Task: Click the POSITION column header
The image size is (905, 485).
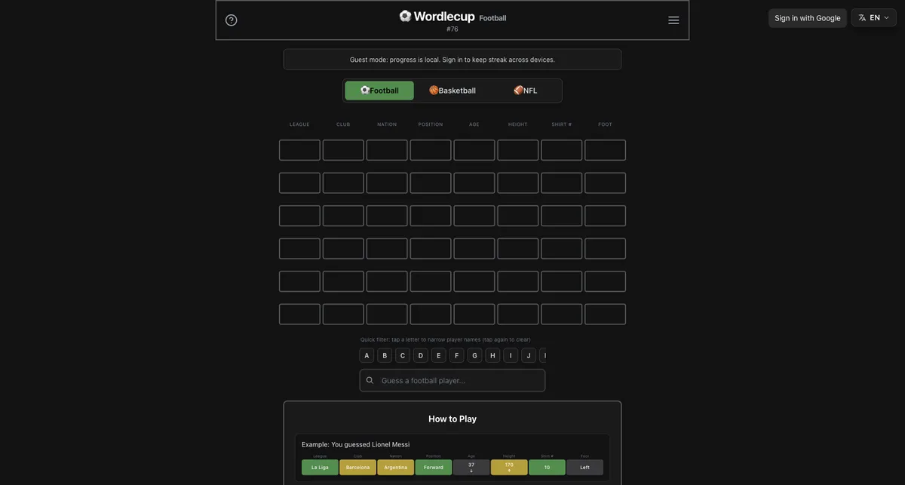Action: point(431,124)
